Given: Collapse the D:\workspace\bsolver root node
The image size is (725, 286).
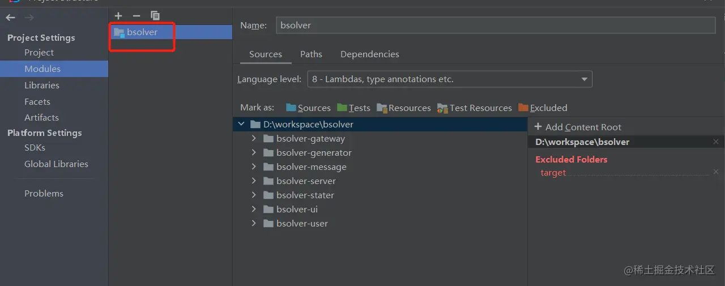Looking at the screenshot, I should (x=241, y=124).
